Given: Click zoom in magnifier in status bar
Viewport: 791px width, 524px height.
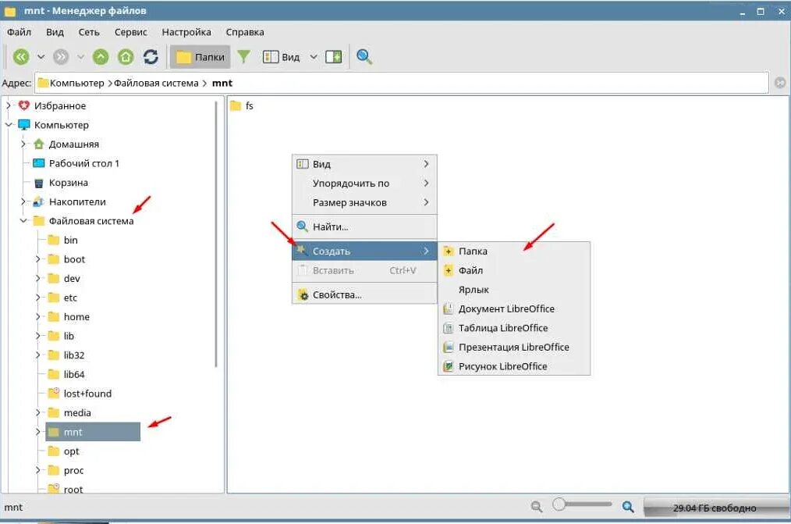Looking at the screenshot, I should click(628, 506).
